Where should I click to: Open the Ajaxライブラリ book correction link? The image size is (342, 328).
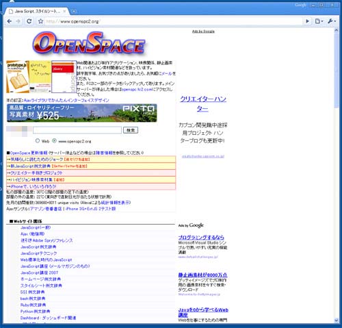click(66, 100)
